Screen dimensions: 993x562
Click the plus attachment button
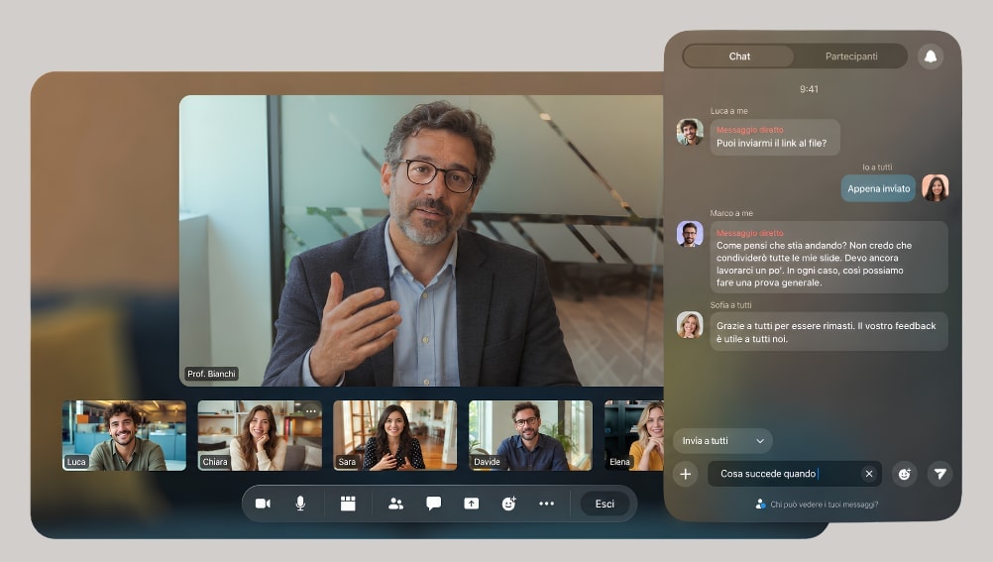[685, 474]
